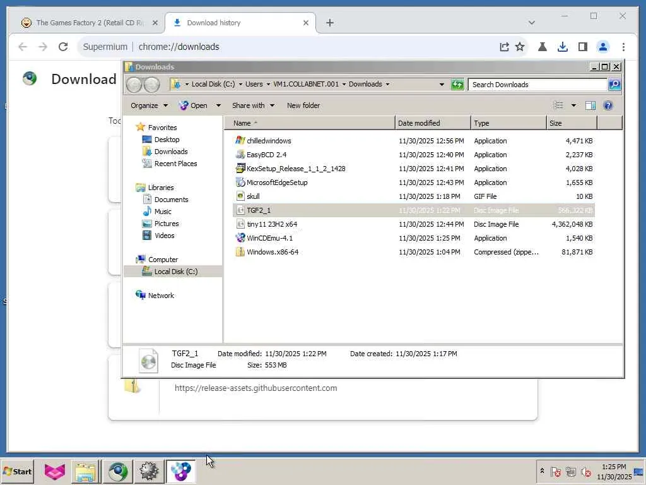The width and height of the screenshot is (646, 485).
Task: Show hidden system tray icons
Action: (542, 471)
